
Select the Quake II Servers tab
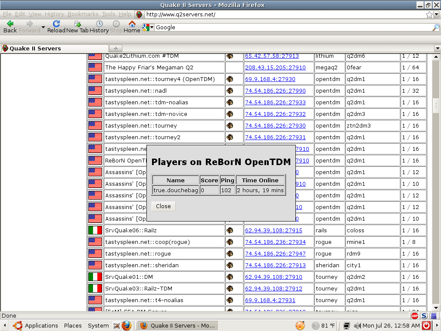(x=35, y=48)
